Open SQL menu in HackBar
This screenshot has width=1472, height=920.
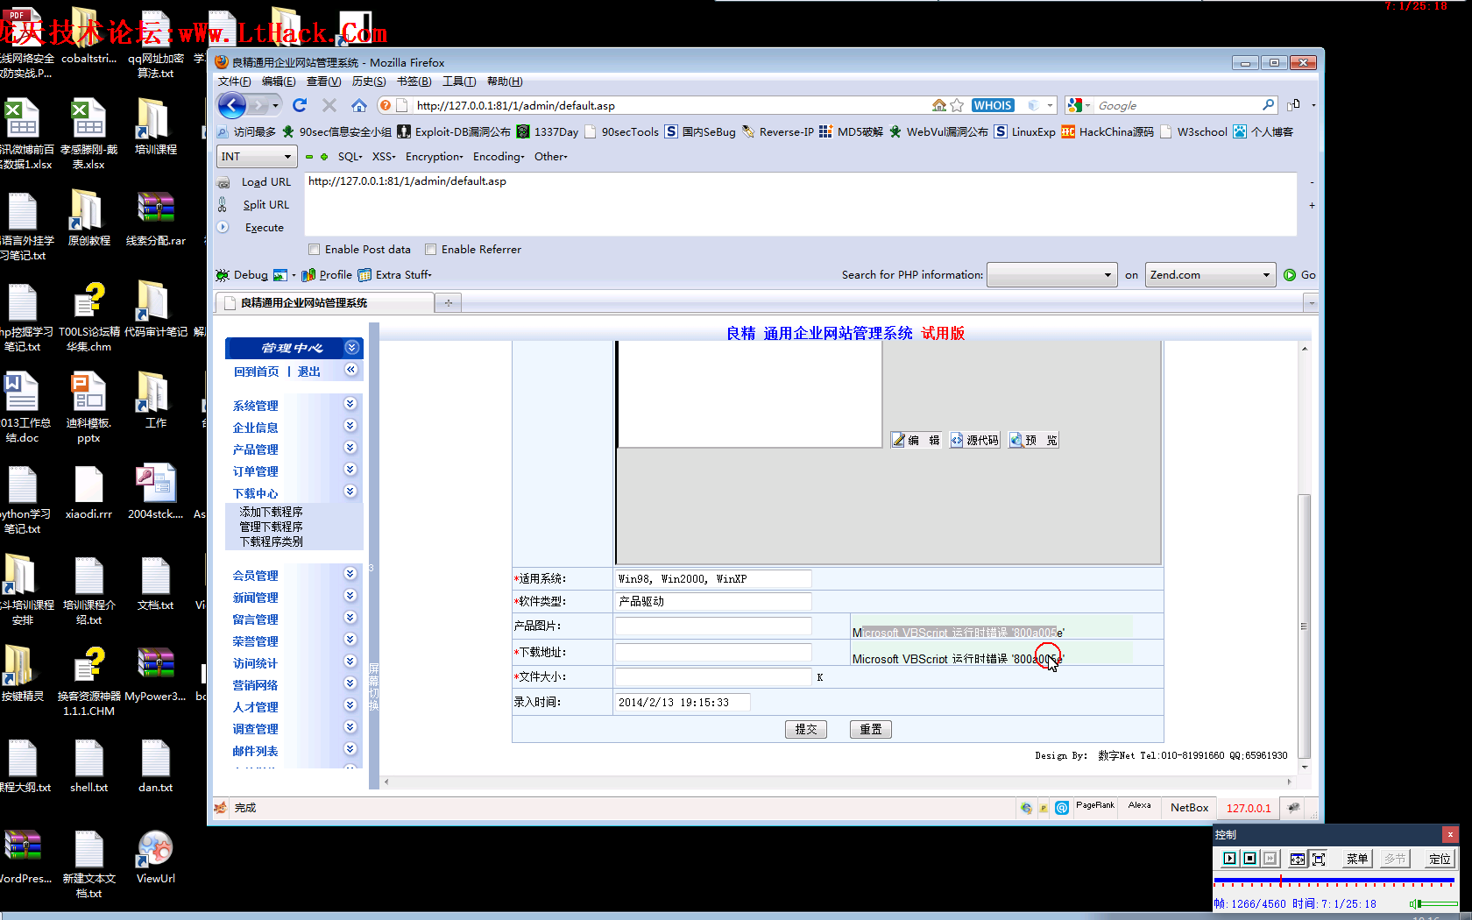(x=350, y=157)
